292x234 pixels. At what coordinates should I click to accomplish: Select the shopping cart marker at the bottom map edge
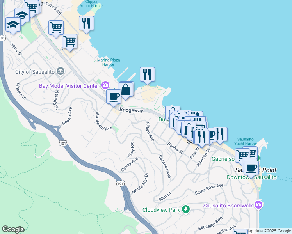click(240, 232)
